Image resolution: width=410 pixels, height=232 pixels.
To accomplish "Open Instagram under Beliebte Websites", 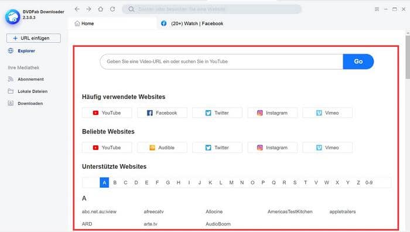I will (x=272, y=148).
